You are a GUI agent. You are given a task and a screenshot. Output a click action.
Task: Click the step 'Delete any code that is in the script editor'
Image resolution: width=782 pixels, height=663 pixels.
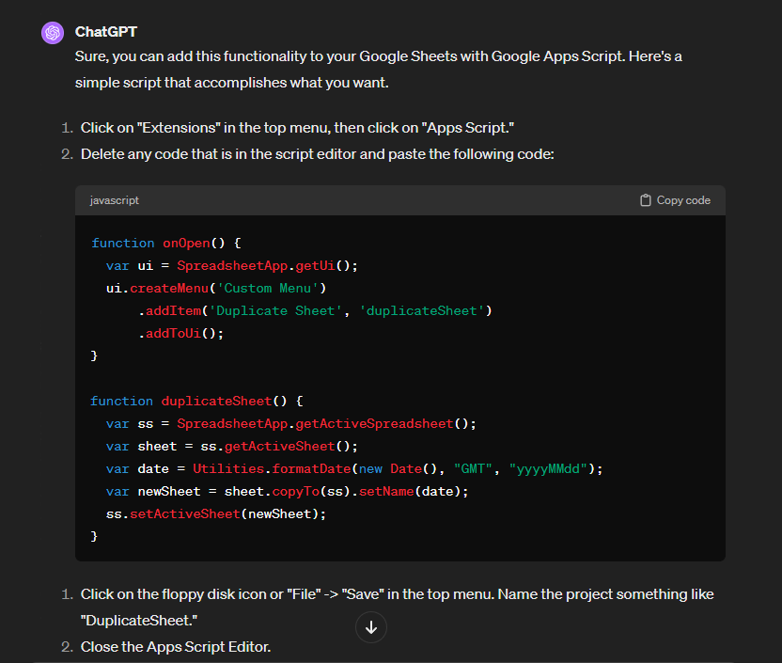click(317, 154)
